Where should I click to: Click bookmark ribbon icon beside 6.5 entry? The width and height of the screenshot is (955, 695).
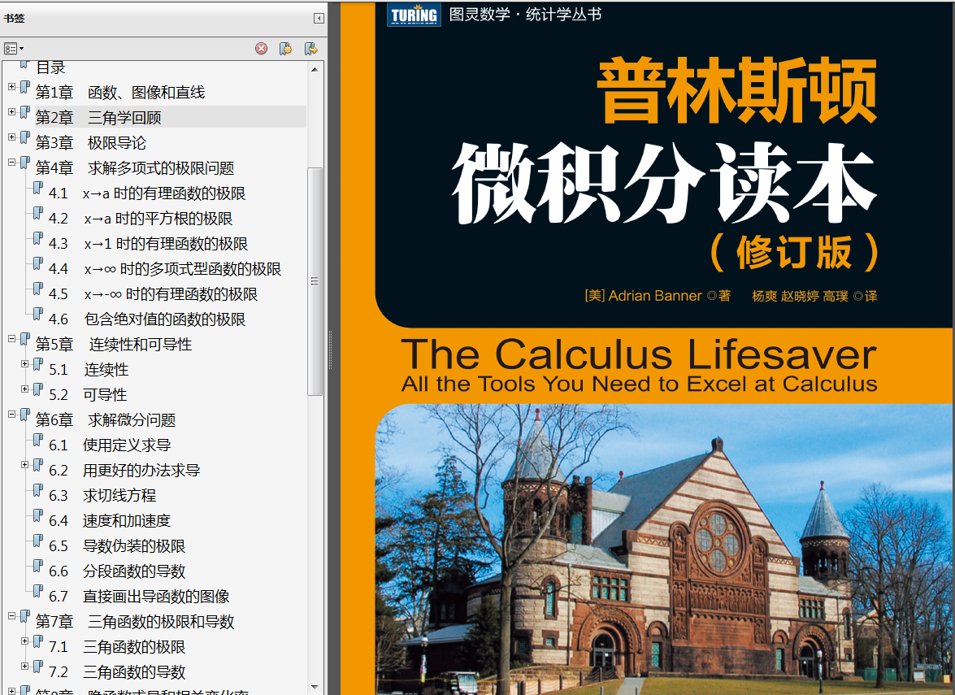(37, 541)
